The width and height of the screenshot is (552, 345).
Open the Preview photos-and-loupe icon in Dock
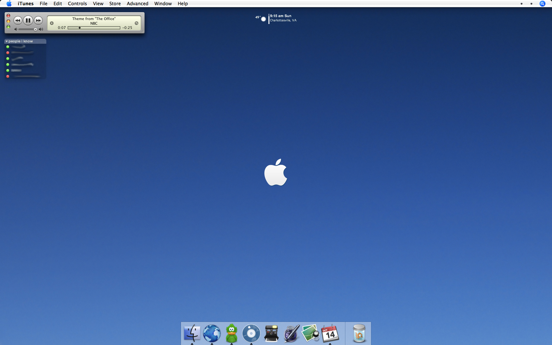pos(310,333)
